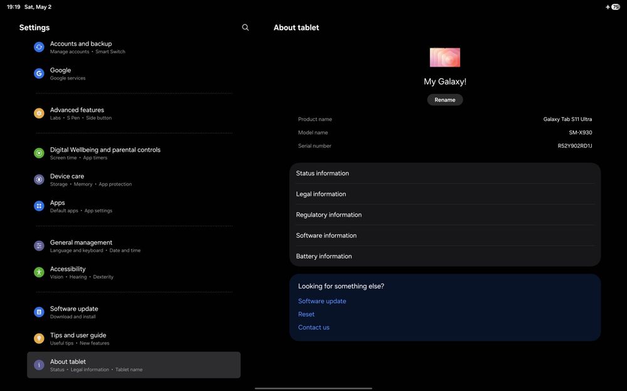627x391 pixels.
Task: Tap the Product name label
Action: pyautogui.click(x=315, y=119)
